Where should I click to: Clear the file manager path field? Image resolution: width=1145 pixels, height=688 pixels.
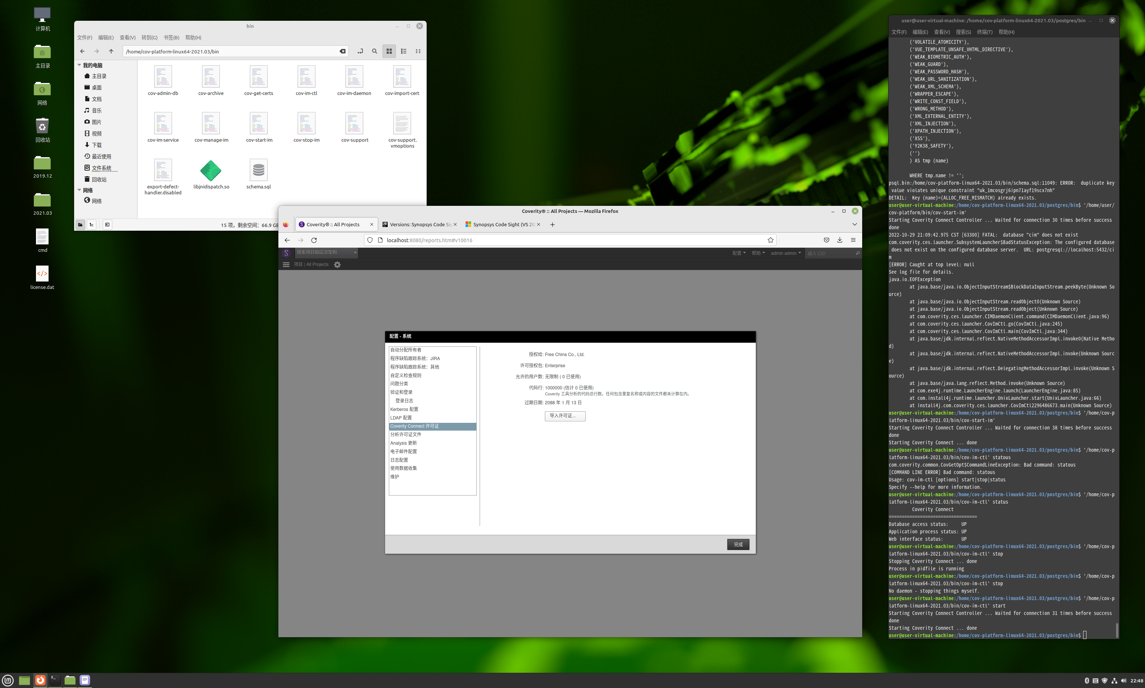tap(342, 52)
